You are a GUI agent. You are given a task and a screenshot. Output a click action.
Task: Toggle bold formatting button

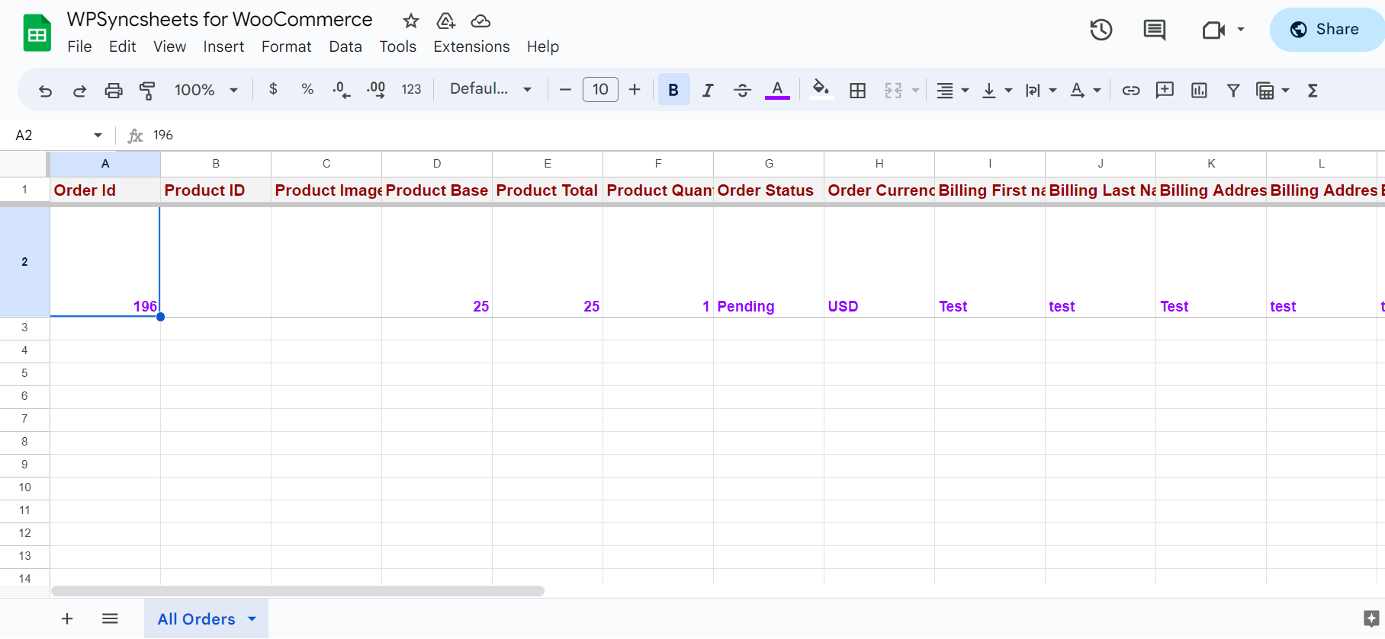(673, 90)
